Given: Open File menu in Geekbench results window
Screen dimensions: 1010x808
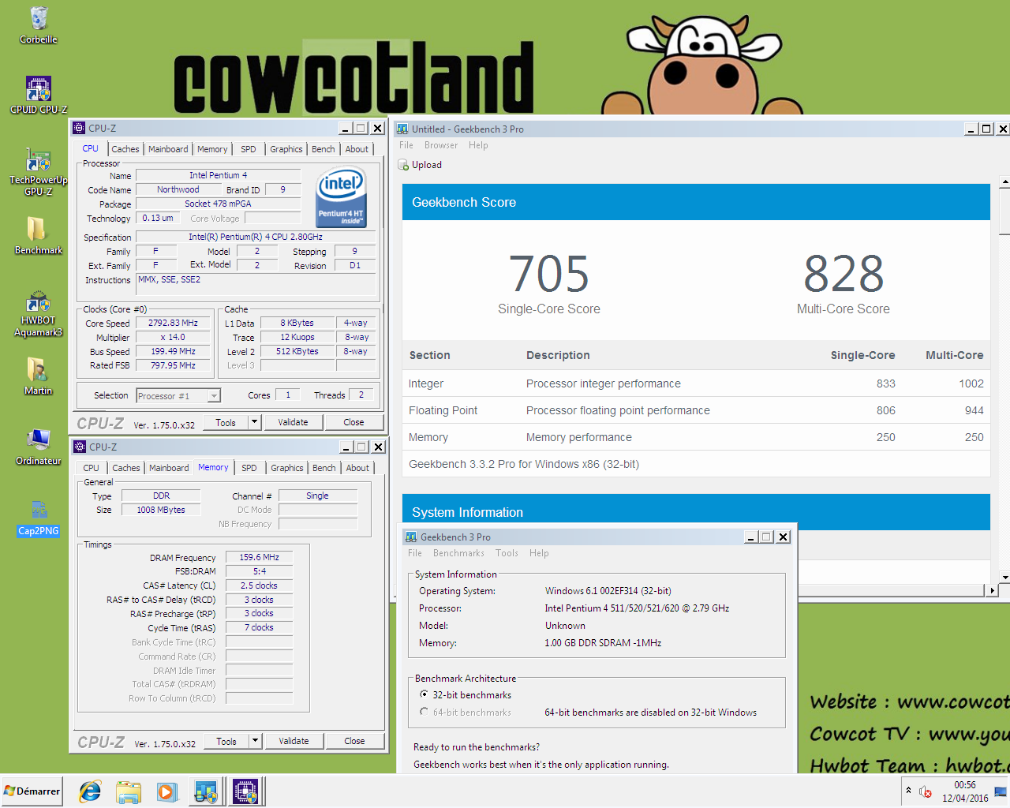Looking at the screenshot, I should click(406, 145).
